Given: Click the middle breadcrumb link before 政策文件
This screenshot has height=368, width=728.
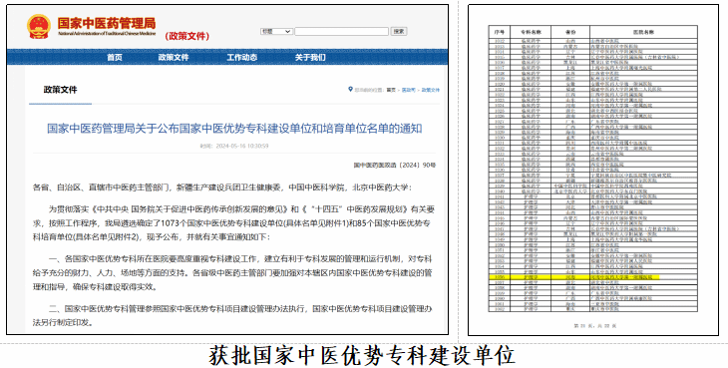Looking at the screenshot, I should click(x=409, y=90).
